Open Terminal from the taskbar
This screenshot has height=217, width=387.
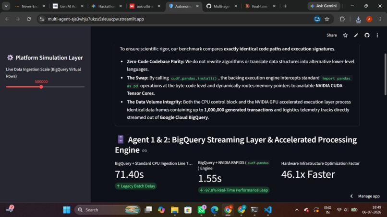coord(254,210)
